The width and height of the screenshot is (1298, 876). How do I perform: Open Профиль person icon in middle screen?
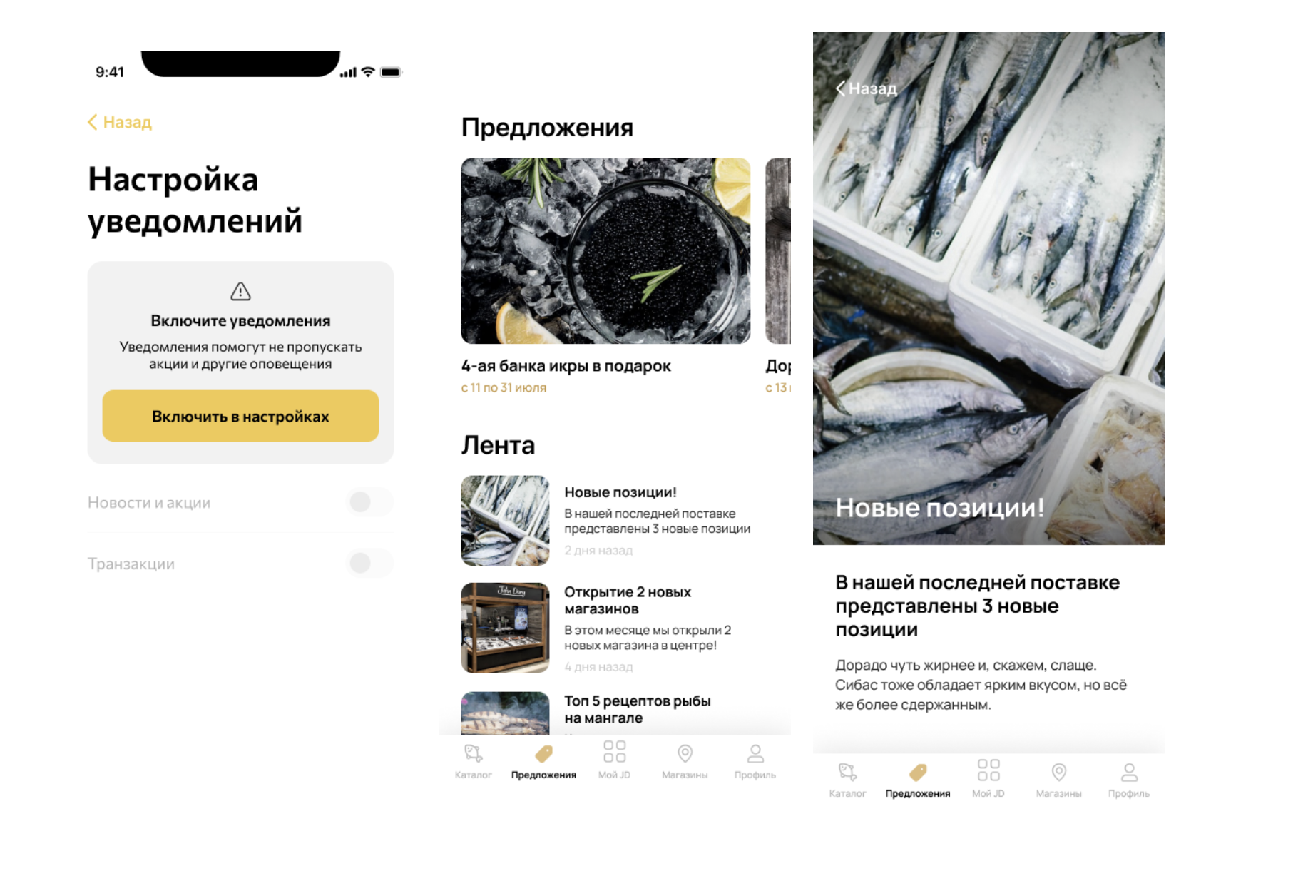pyautogui.click(x=755, y=753)
